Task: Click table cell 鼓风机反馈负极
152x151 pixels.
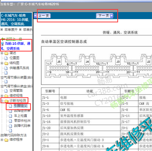Action: (90, 134)
